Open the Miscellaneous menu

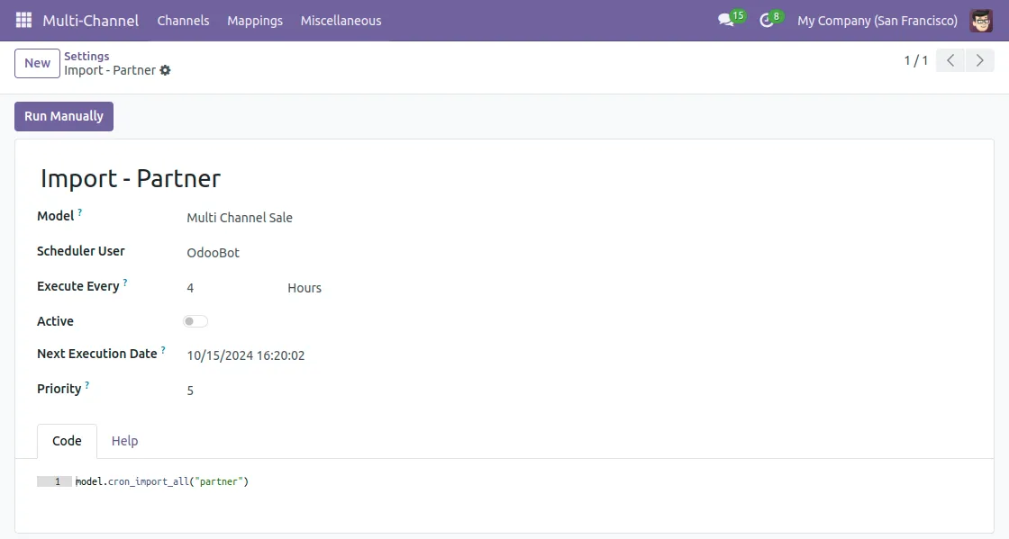(x=341, y=21)
